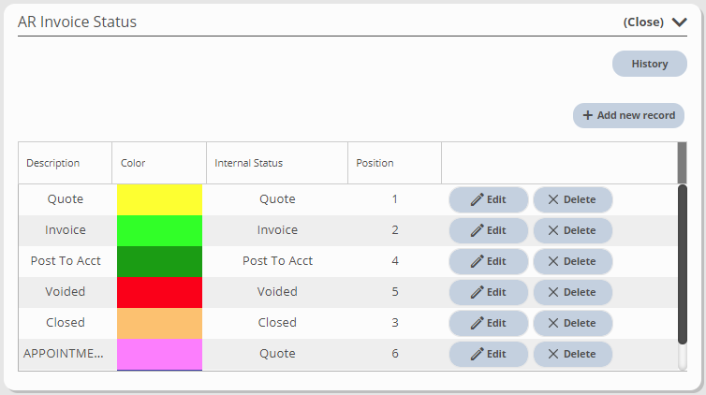
Task: Click the grid's vertical scrollbar thumb
Action: (683, 265)
